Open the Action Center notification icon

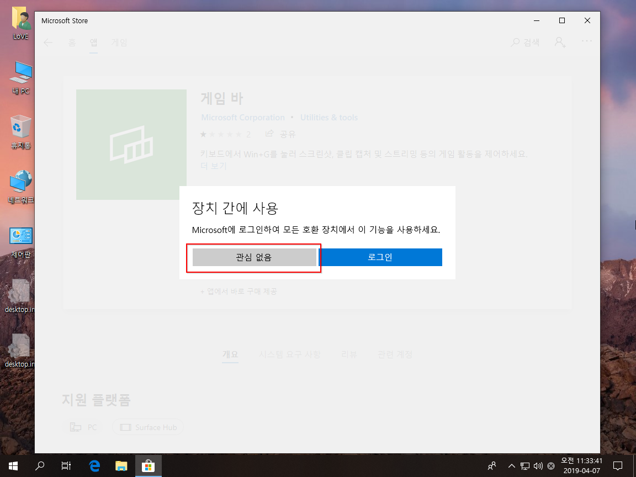[618, 466]
